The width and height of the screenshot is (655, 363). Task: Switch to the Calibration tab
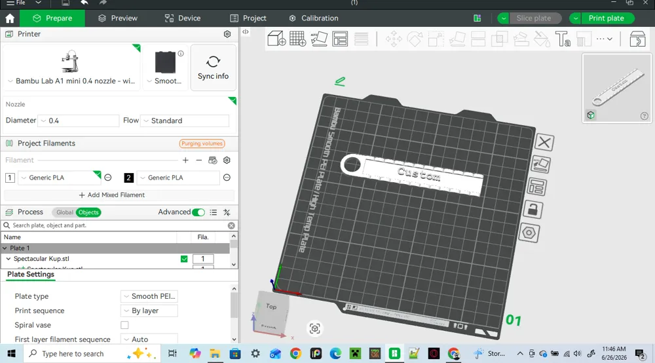coord(314,18)
